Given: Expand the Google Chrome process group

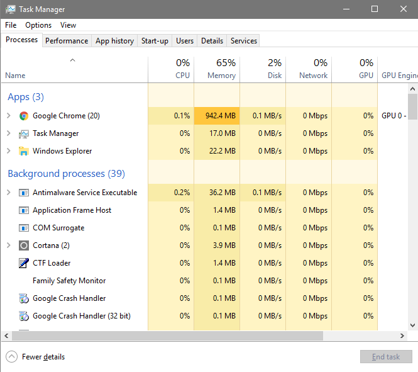Looking at the screenshot, I should tap(9, 116).
